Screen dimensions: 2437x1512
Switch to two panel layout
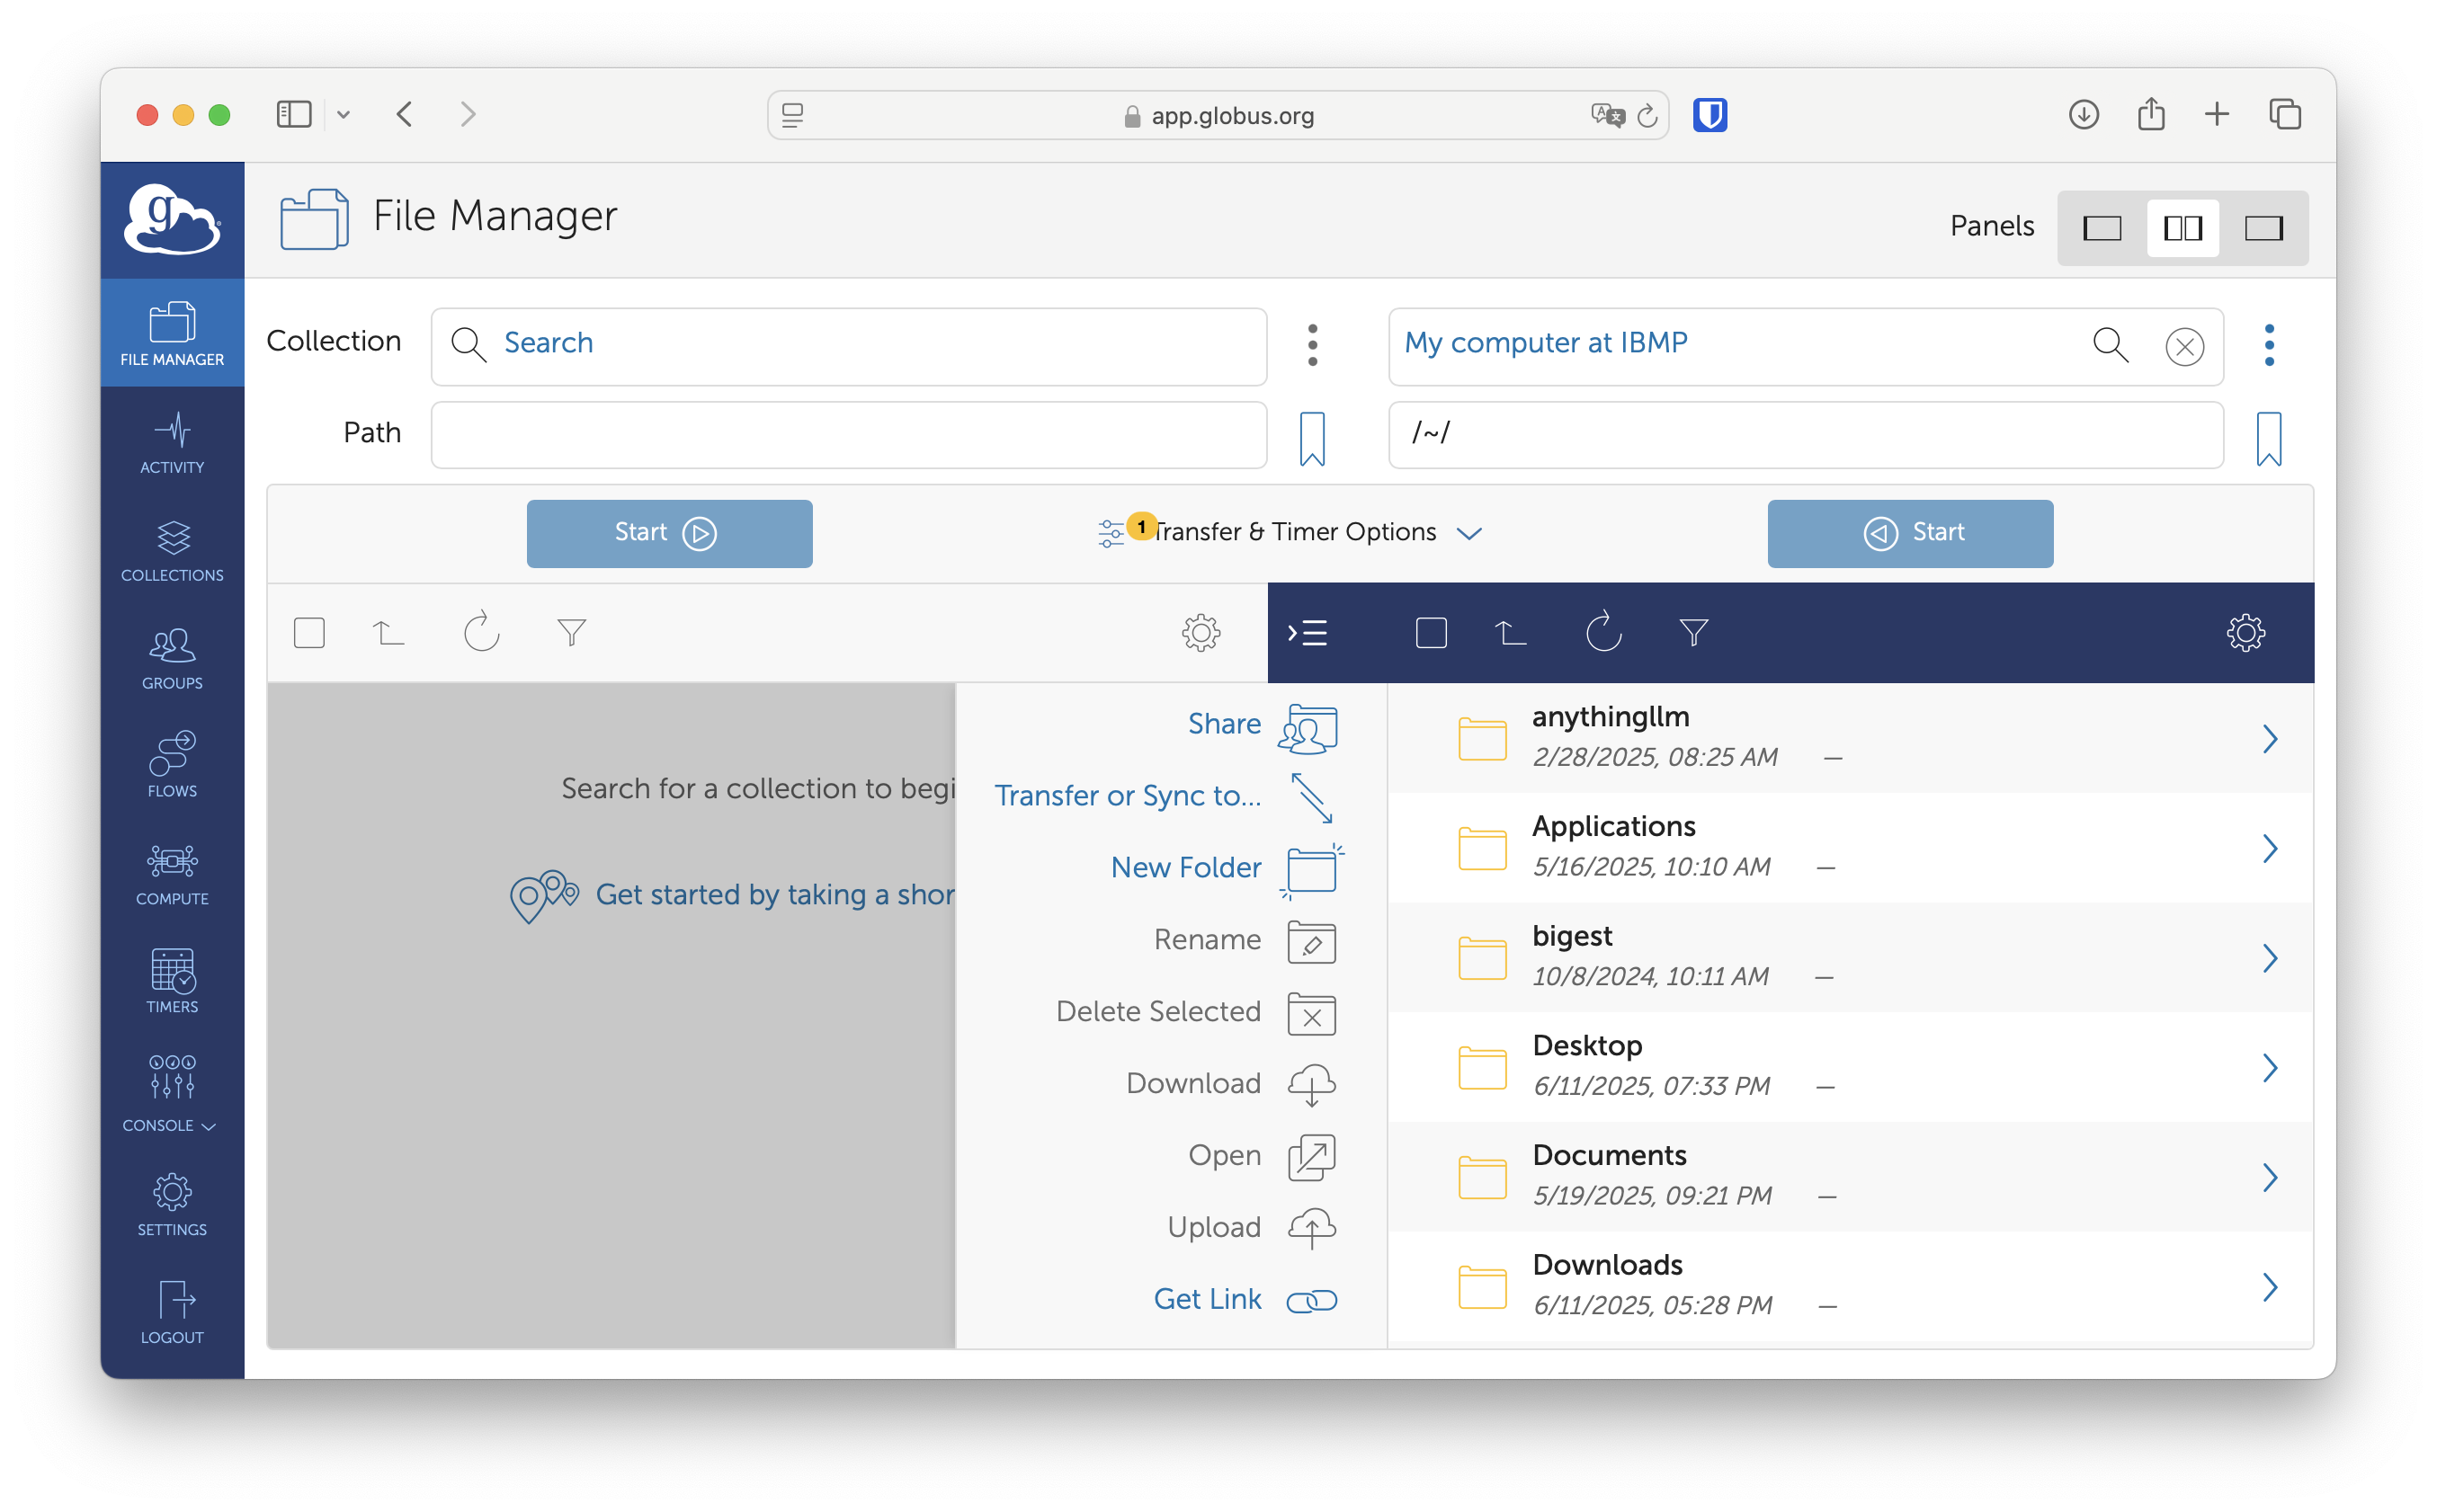(2182, 228)
